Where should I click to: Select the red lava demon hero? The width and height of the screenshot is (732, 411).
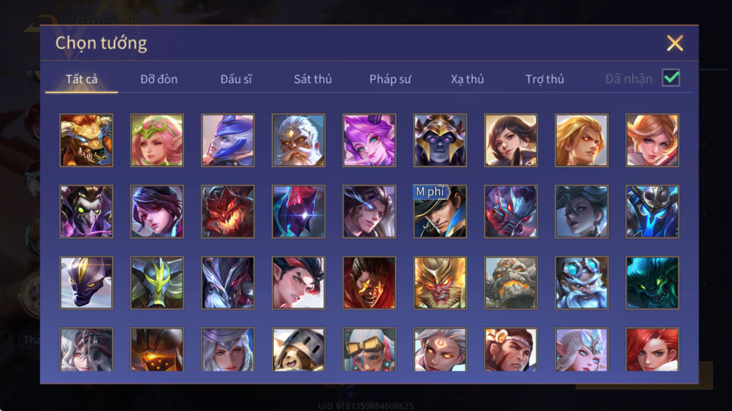tap(228, 211)
